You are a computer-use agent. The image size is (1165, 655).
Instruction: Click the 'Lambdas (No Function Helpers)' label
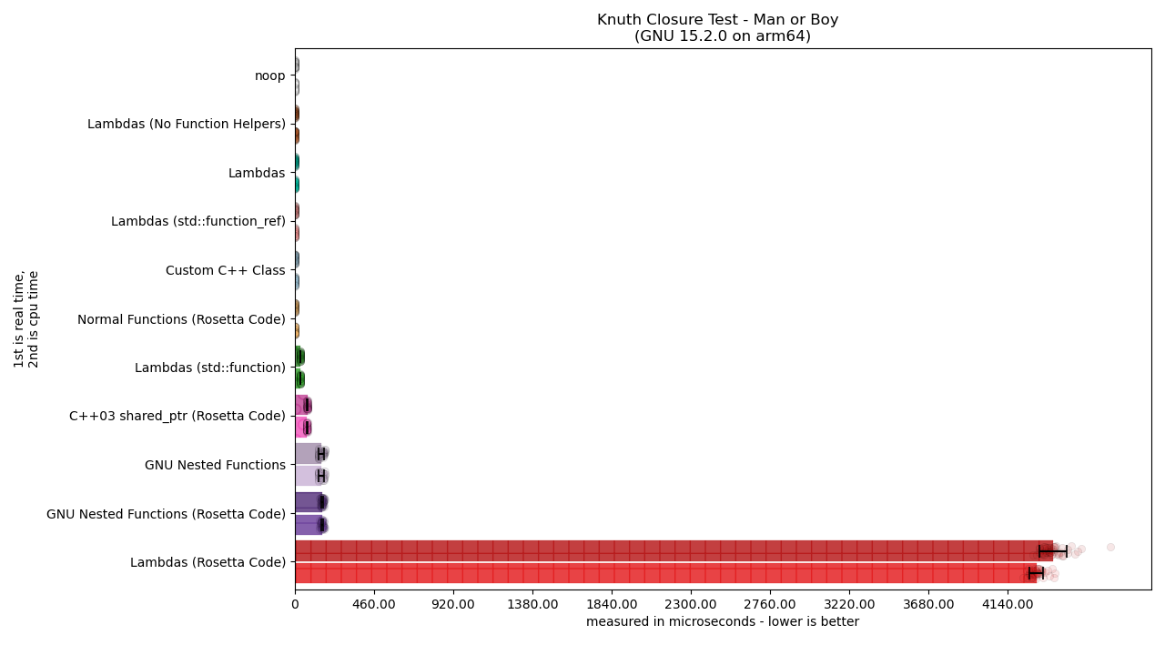coord(187,124)
